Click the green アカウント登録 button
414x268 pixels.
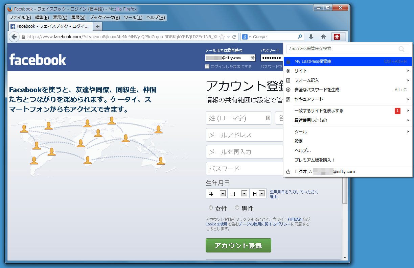(238, 245)
